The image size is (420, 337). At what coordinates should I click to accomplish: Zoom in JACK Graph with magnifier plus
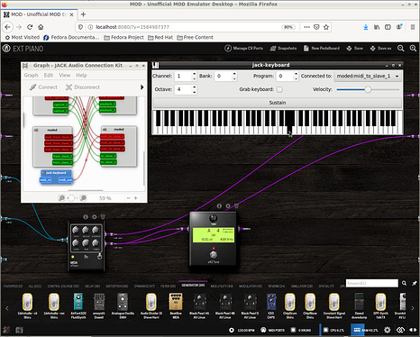83,198
